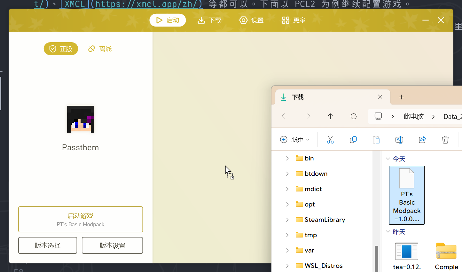Image resolution: width=462 pixels, height=272 pixels.
Task: Expand the SteamLibrary folder in the tree
Action: point(287,220)
